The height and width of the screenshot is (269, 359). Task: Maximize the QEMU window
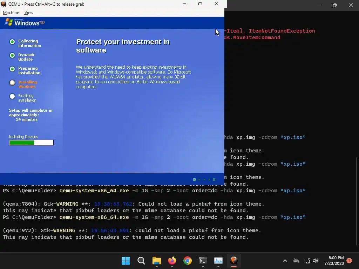pyautogui.click(x=200, y=4)
